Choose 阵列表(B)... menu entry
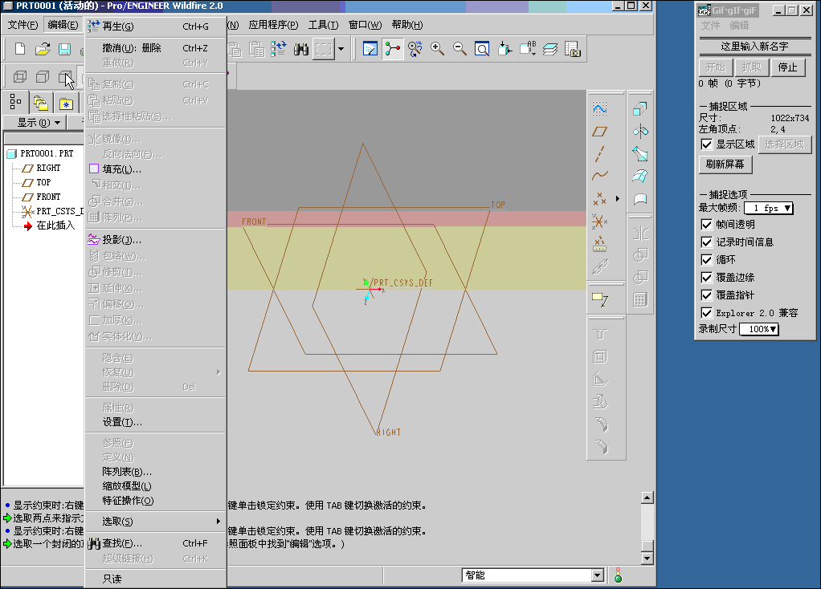This screenshot has height=589, width=821. pyautogui.click(x=156, y=471)
